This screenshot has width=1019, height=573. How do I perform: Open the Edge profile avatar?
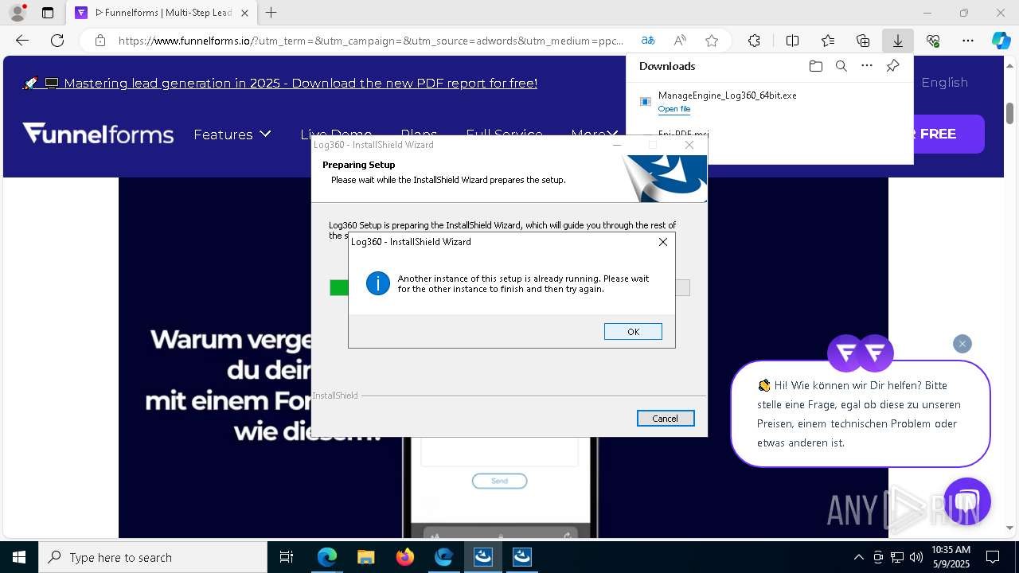pos(18,13)
